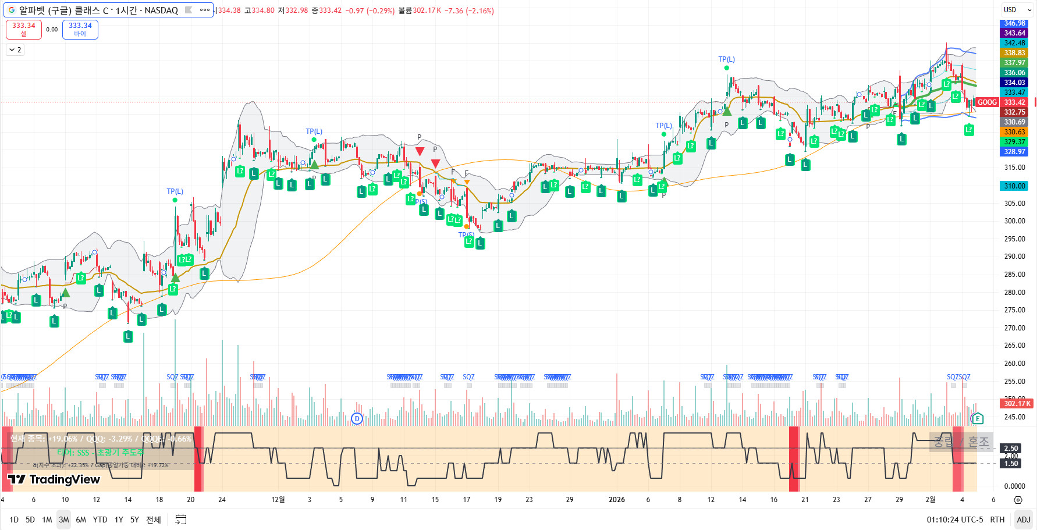
Task: Open the go-to-date calendar icon
Action: (x=181, y=520)
